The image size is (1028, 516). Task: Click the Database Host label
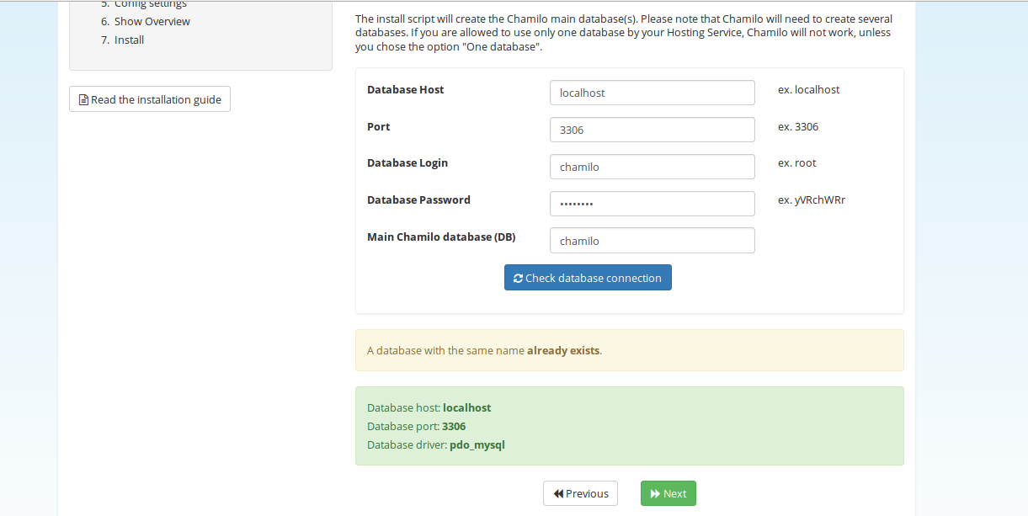click(406, 89)
